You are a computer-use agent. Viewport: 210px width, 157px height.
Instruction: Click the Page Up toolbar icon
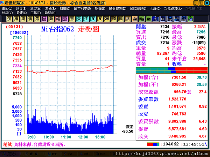[x=169, y=19]
